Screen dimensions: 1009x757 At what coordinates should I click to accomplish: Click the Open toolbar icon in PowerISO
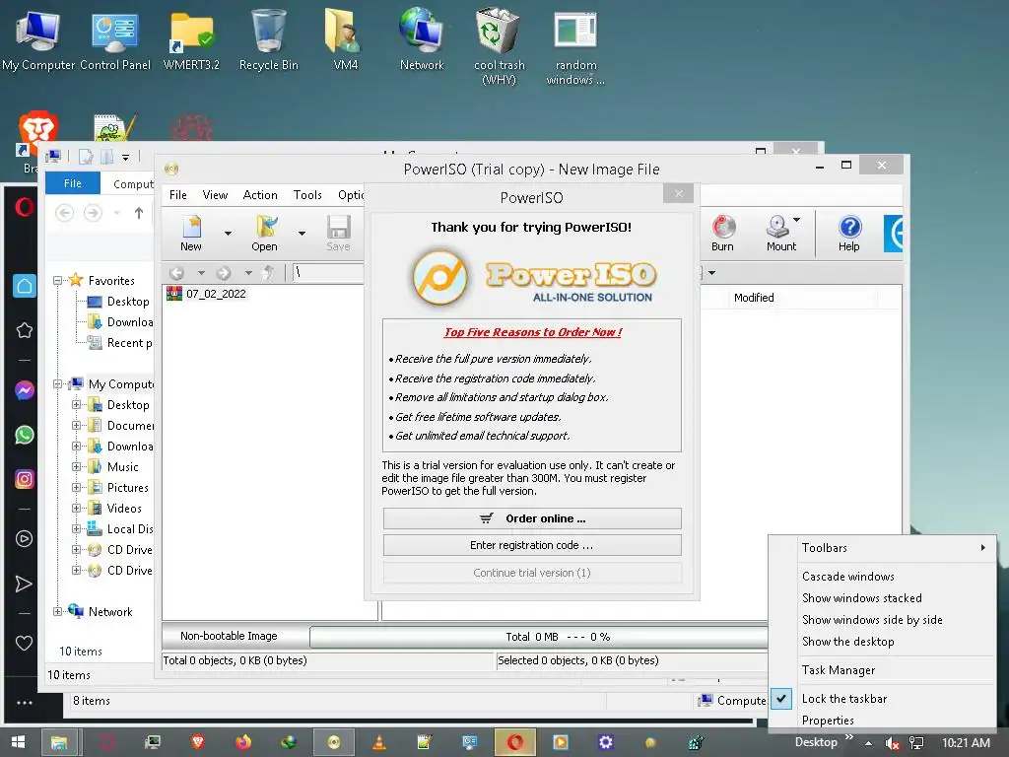264,233
